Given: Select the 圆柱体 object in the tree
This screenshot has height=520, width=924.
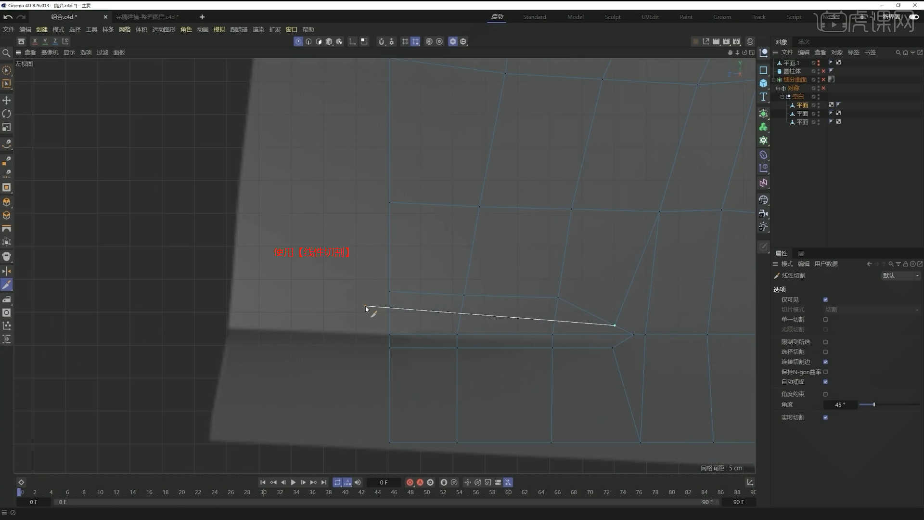Looking at the screenshot, I should pyautogui.click(x=792, y=71).
